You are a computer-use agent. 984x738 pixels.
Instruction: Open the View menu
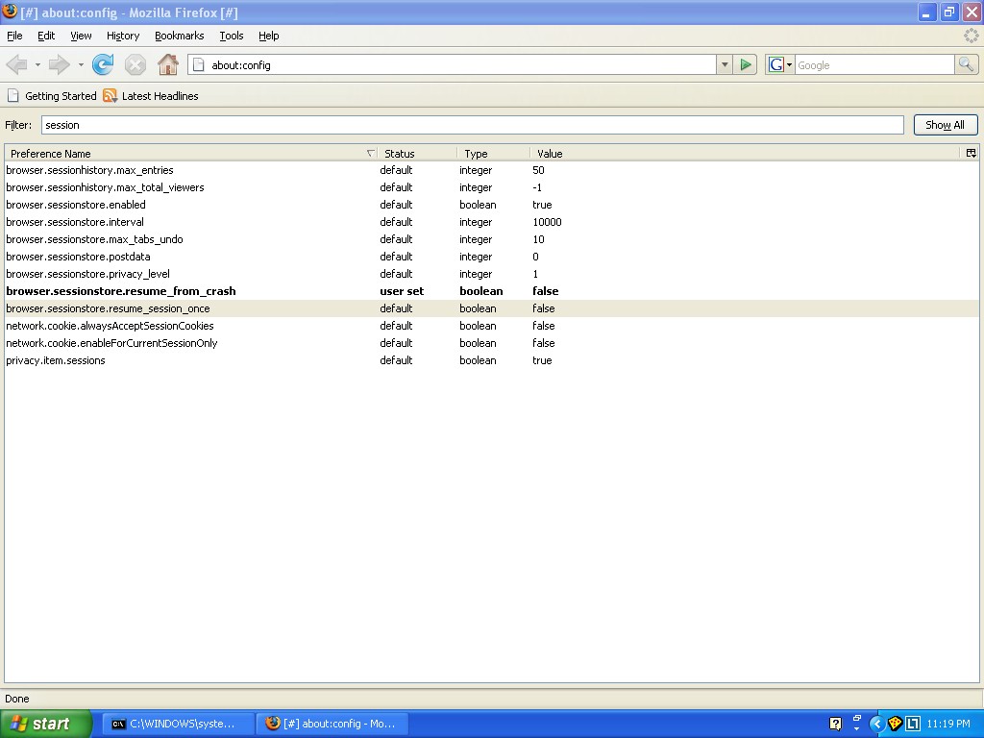click(x=81, y=36)
